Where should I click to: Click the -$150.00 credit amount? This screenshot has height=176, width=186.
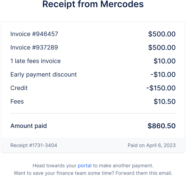click(x=161, y=88)
